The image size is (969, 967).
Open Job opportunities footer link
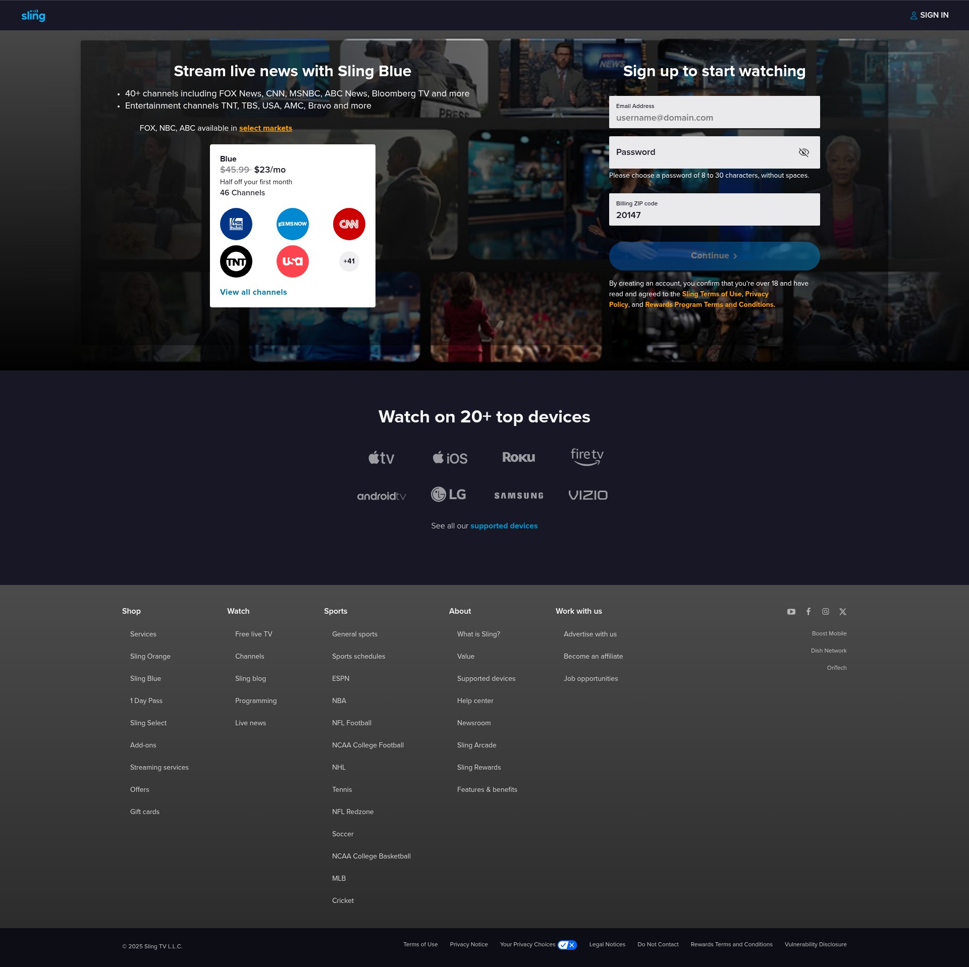pyautogui.click(x=590, y=678)
